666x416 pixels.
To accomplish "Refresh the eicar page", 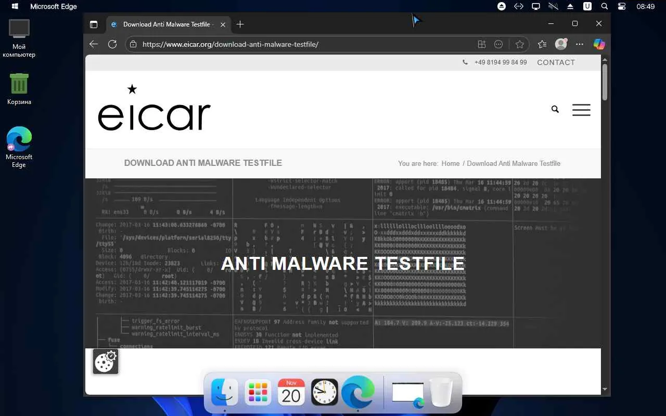I will pos(112,44).
